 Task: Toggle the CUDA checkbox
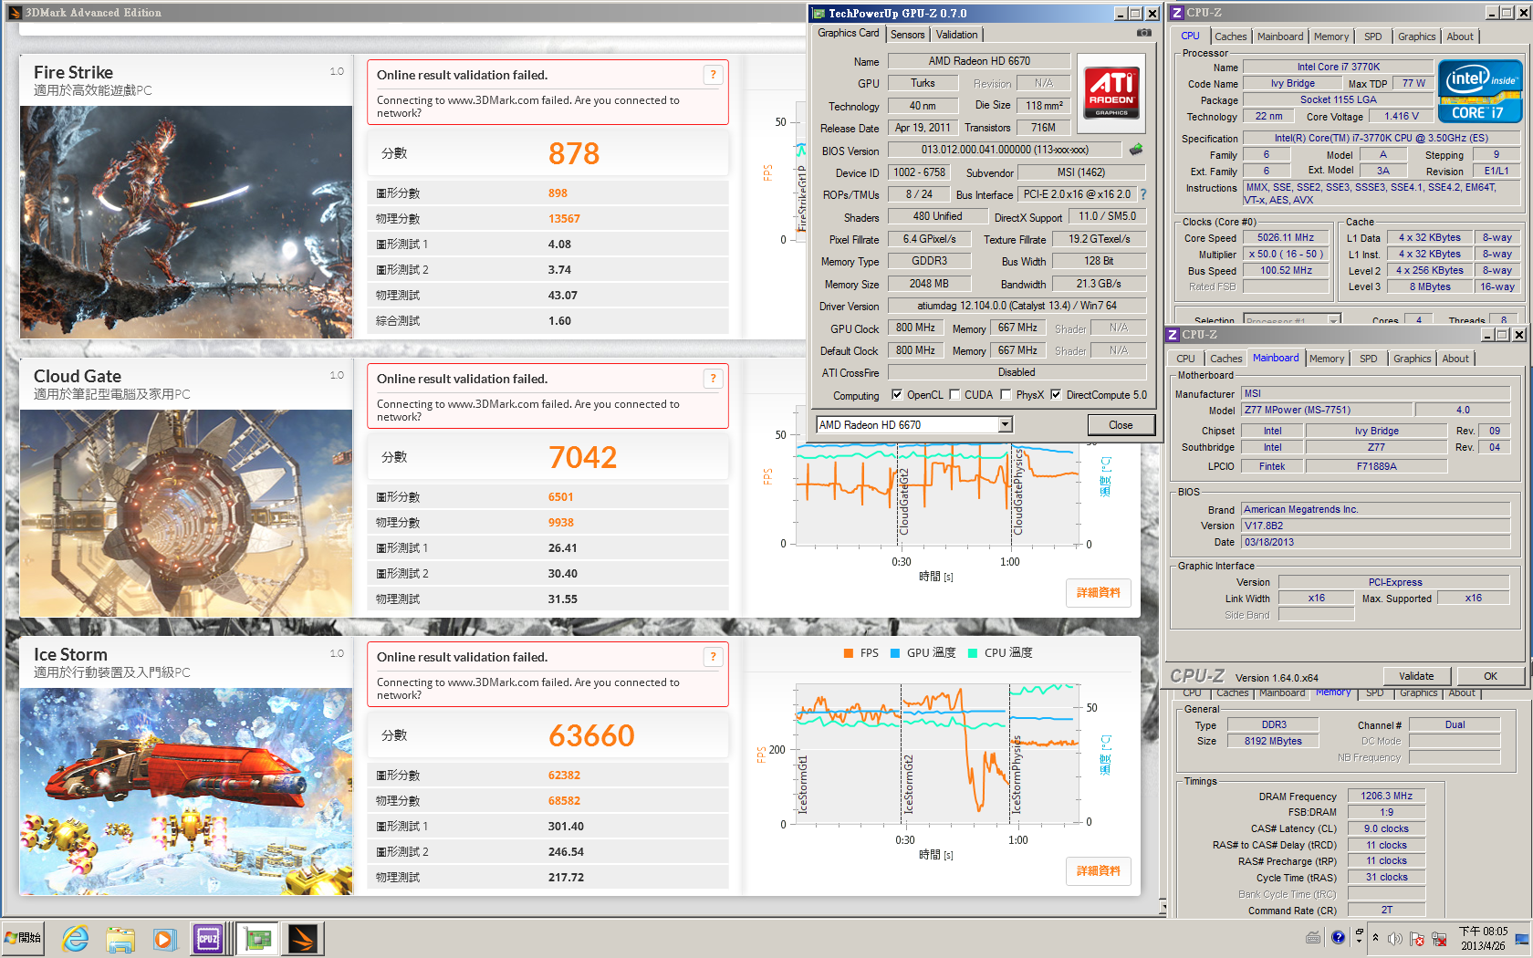pos(954,395)
